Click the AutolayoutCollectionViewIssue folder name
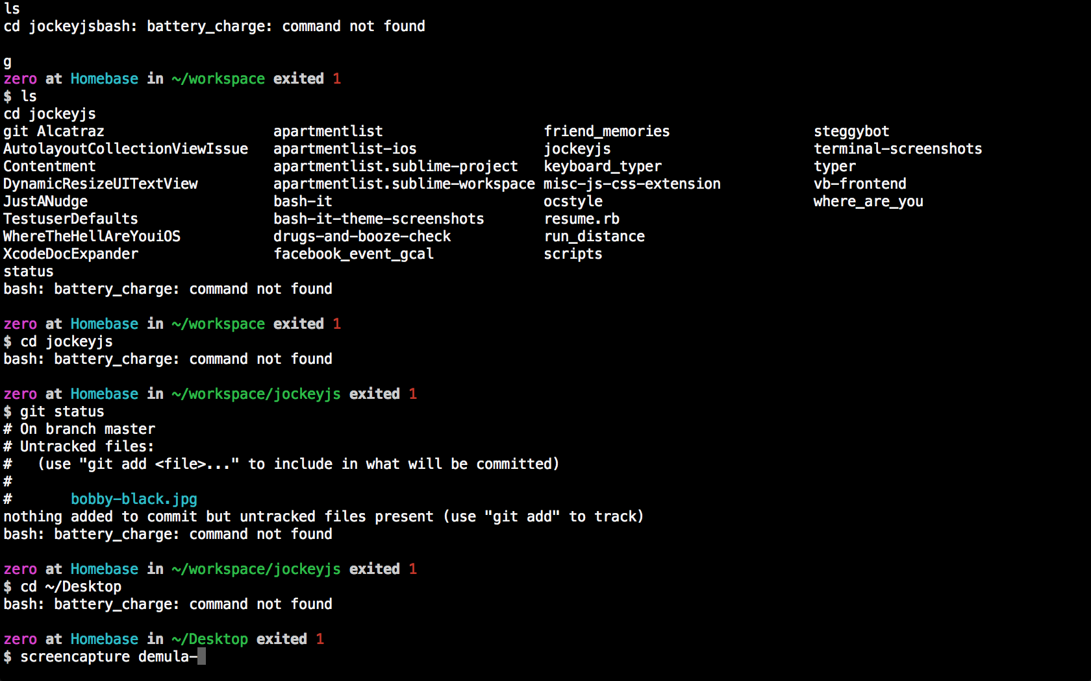Screen dimensions: 1091x681 click(125, 149)
